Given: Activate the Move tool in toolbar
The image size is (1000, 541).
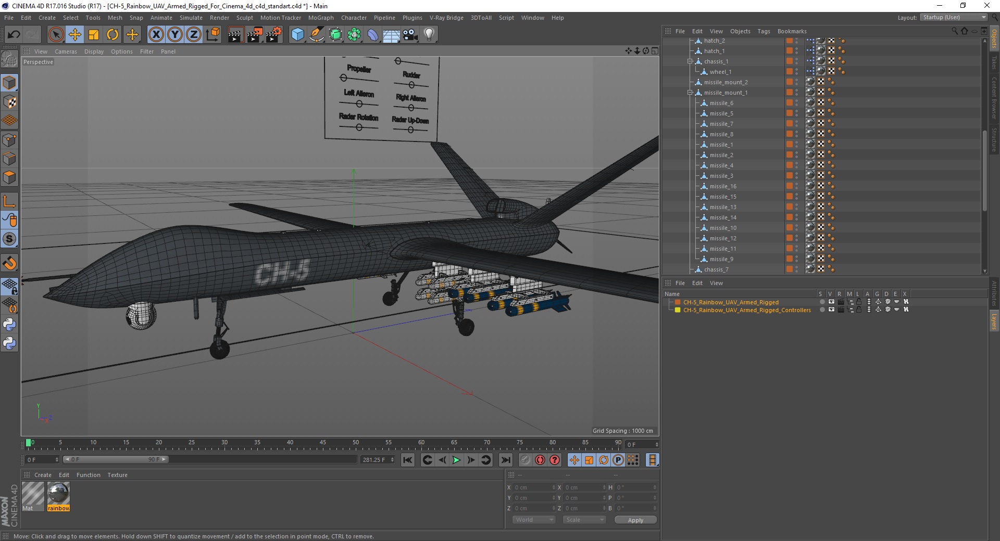Looking at the screenshot, I should (75, 35).
